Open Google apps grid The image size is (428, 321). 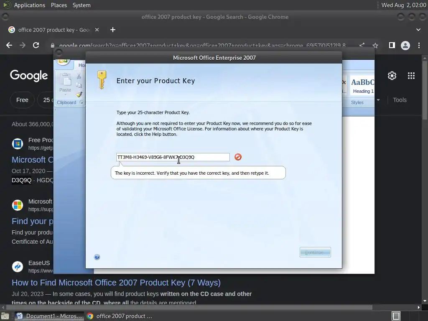coord(411,76)
